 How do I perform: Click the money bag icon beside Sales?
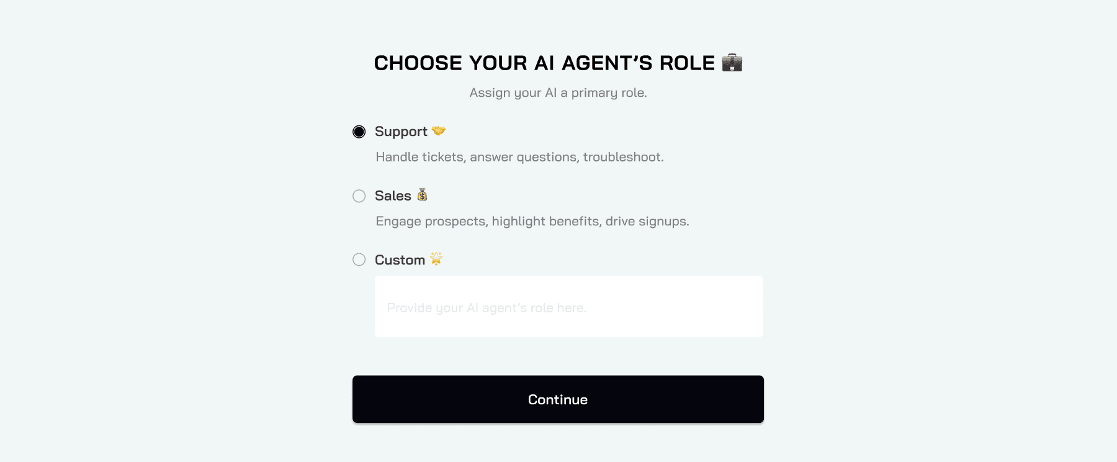[x=422, y=195]
